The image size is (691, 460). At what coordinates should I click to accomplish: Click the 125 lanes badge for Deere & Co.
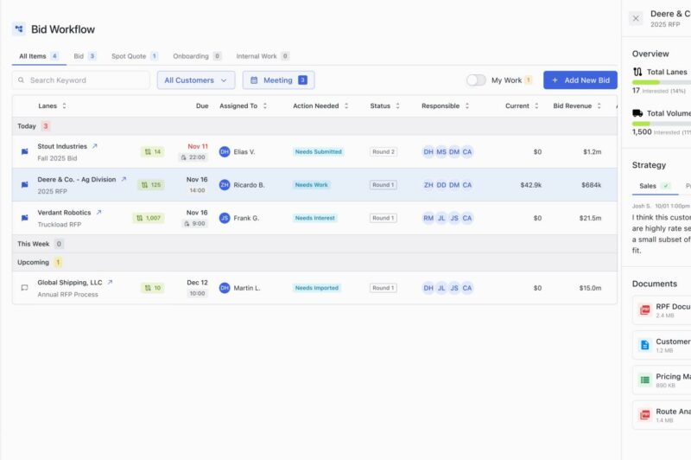(150, 185)
